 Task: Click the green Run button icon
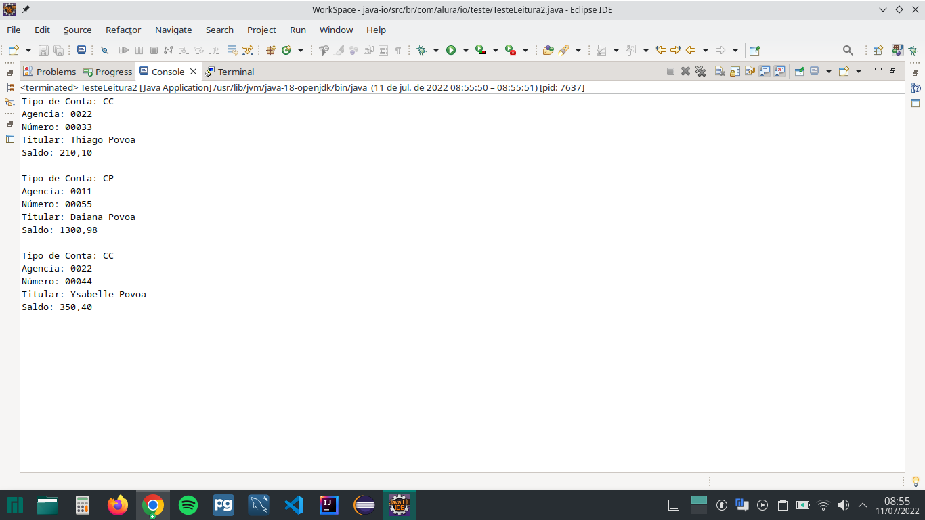pos(451,50)
